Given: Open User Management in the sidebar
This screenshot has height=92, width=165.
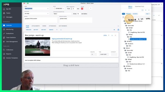Looking at the screenshot, I should pos(12,42).
